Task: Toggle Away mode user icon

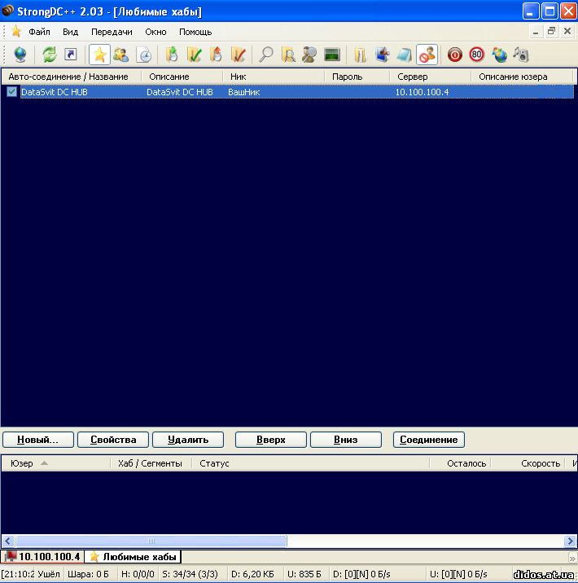Action: (427, 55)
